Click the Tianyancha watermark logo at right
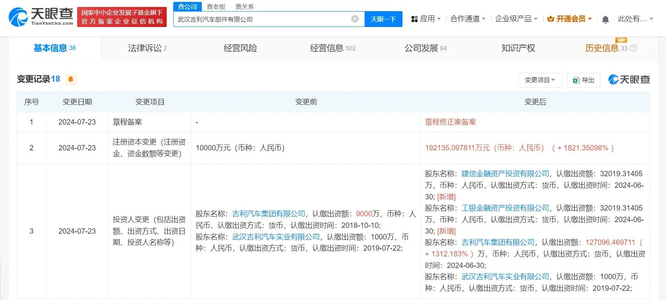Image resolution: width=666 pixels, height=300 pixels. (x=629, y=79)
